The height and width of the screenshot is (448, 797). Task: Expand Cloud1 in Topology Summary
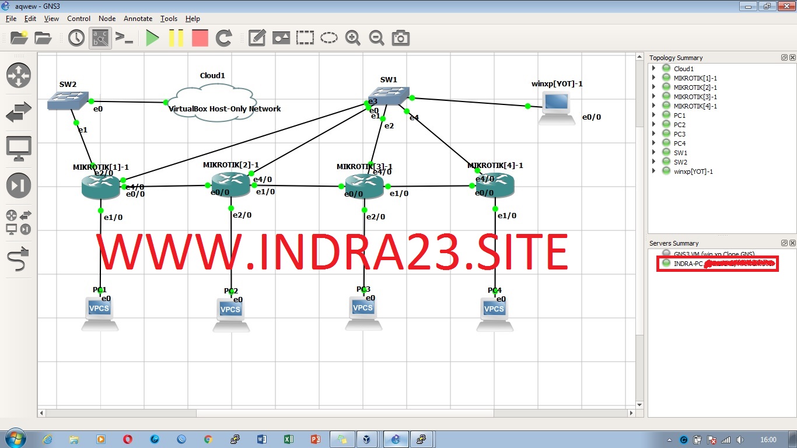653,68
